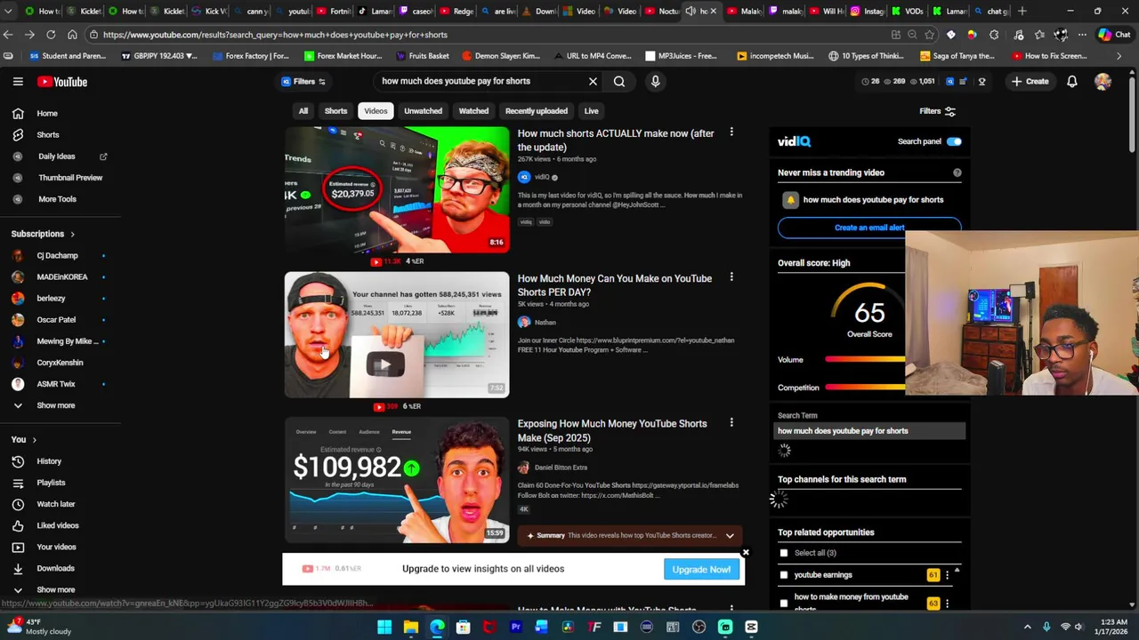Open the account avatar menu
1139x640 pixels.
[1103, 82]
